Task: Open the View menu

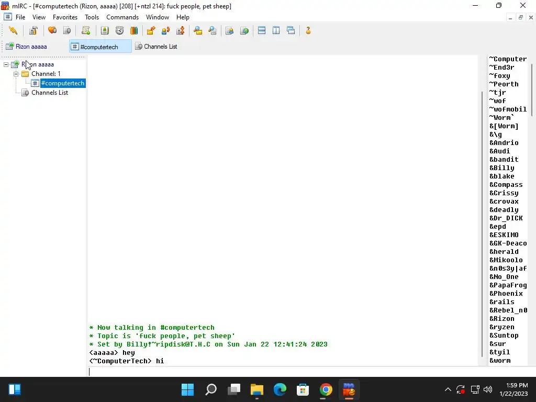Action: 39,17
